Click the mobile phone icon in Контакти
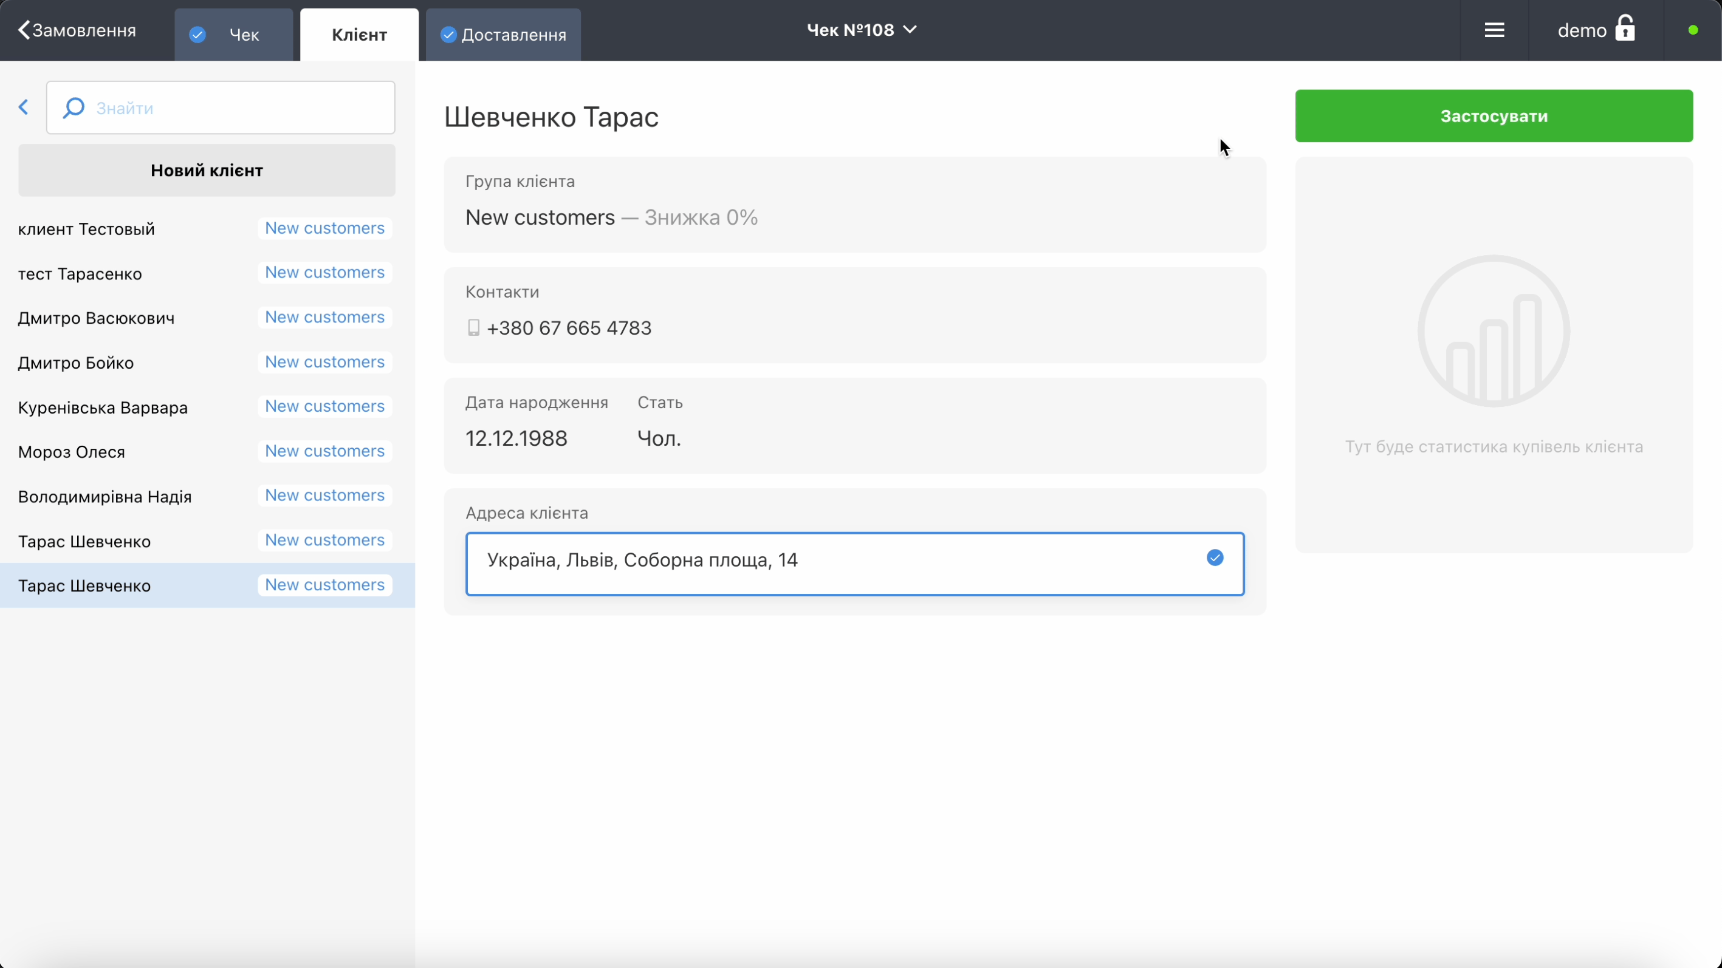 tap(473, 327)
